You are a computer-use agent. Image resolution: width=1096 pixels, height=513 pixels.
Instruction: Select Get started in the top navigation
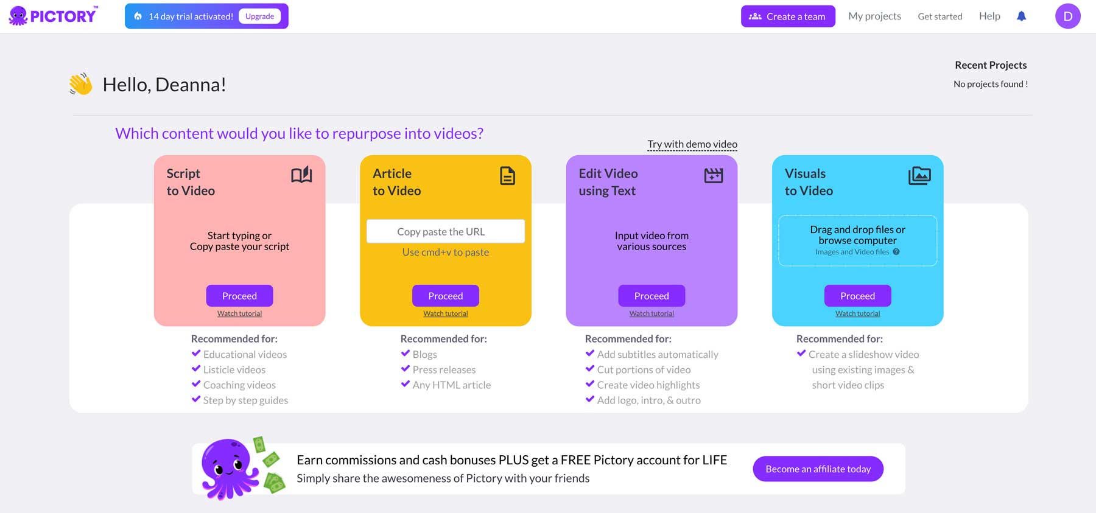(940, 16)
